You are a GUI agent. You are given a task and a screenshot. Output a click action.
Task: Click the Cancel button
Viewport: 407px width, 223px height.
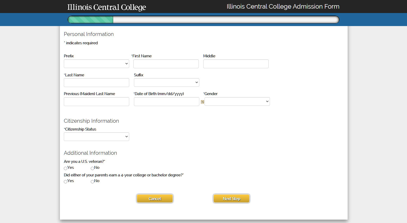click(x=155, y=199)
